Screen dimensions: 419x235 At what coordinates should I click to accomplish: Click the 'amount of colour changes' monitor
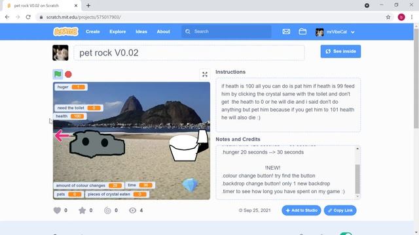[x=89, y=185]
